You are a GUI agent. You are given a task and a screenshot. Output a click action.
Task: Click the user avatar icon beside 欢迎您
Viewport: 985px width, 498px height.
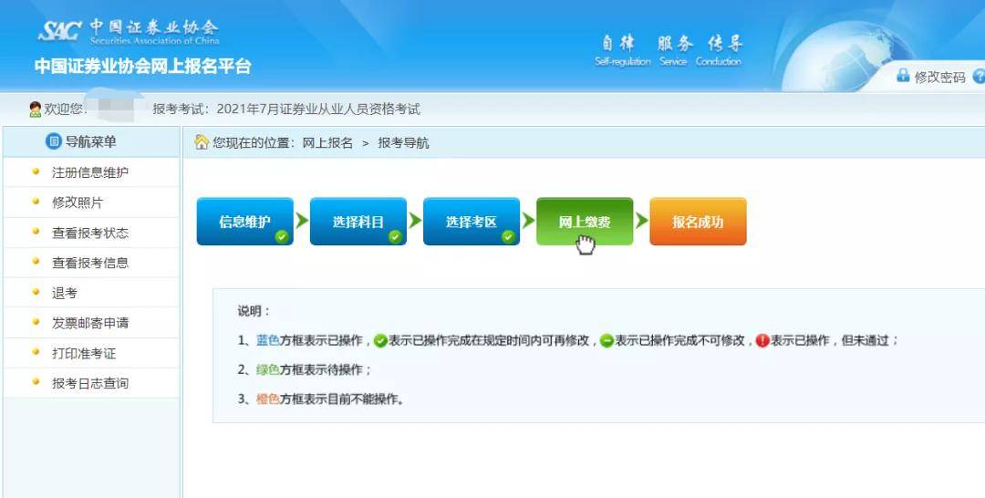36,109
